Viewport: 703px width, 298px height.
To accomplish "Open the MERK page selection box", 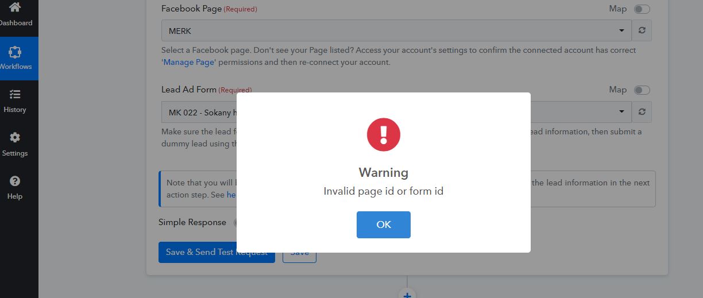I will tap(396, 30).
